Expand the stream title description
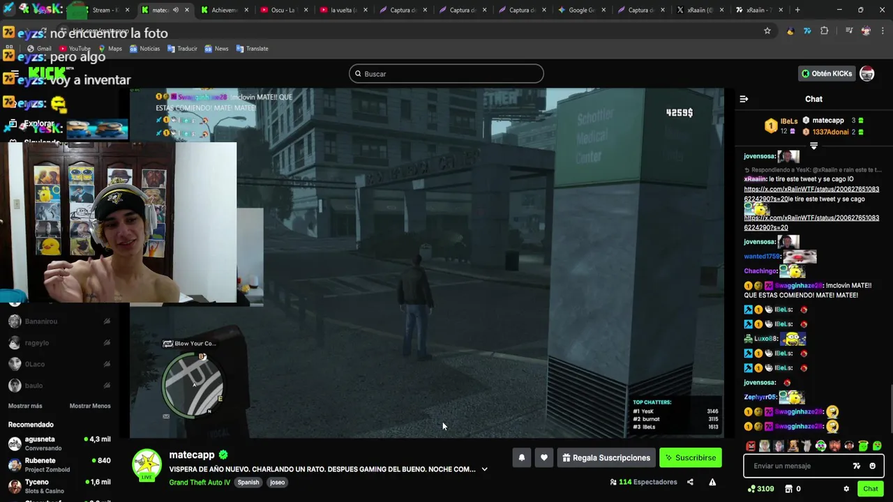The width and height of the screenshot is (893, 502). pos(484,469)
